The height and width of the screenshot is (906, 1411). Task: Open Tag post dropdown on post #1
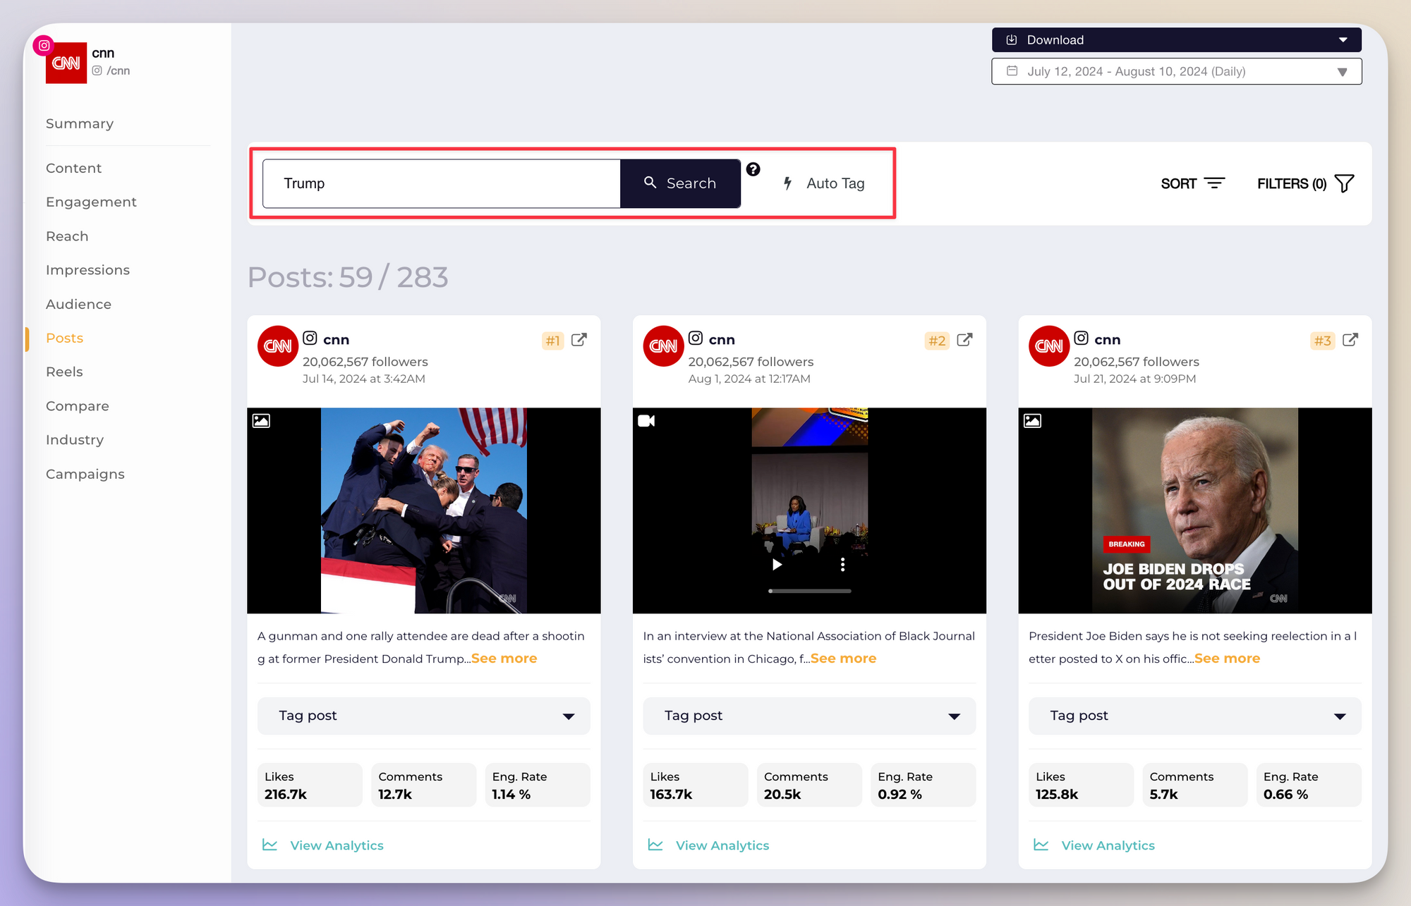pos(423,716)
